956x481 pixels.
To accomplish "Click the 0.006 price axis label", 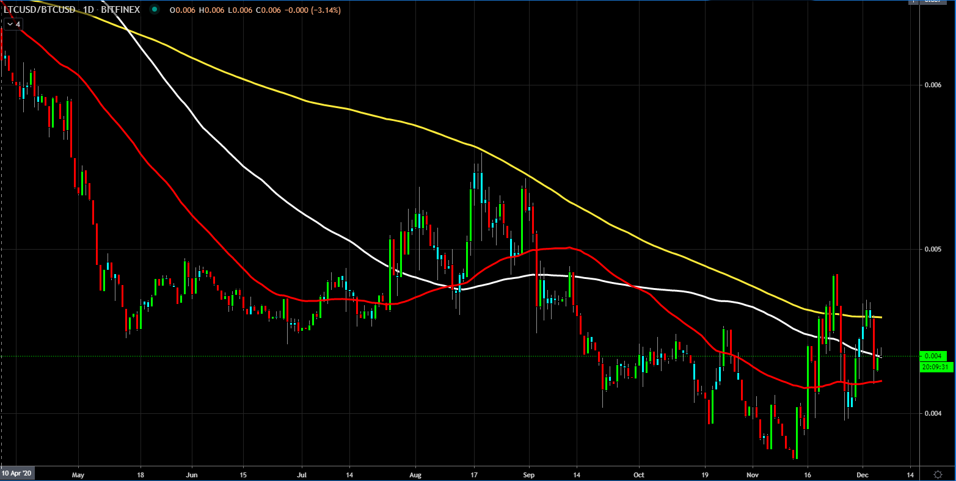I will click(x=932, y=85).
